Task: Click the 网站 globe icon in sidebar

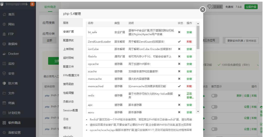Action: [4, 24]
